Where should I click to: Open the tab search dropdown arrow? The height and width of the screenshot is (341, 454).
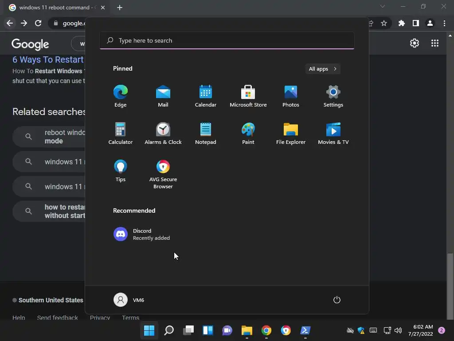click(383, 6)
